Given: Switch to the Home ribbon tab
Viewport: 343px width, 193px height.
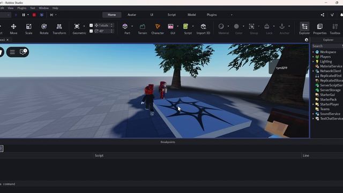Looking at the screenshot, I should pos(112,15).
